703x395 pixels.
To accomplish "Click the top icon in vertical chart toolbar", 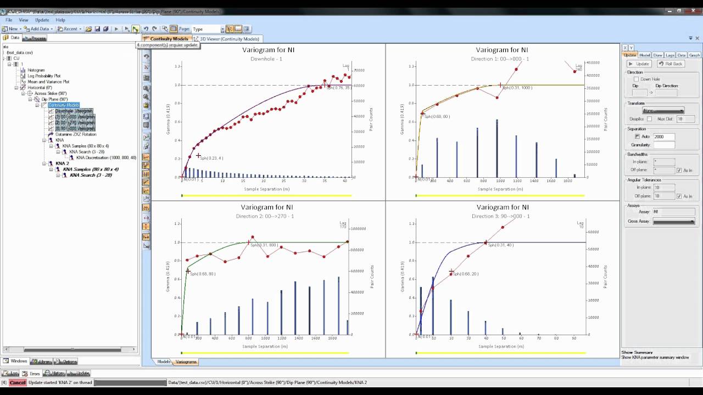I will [146, 57].
